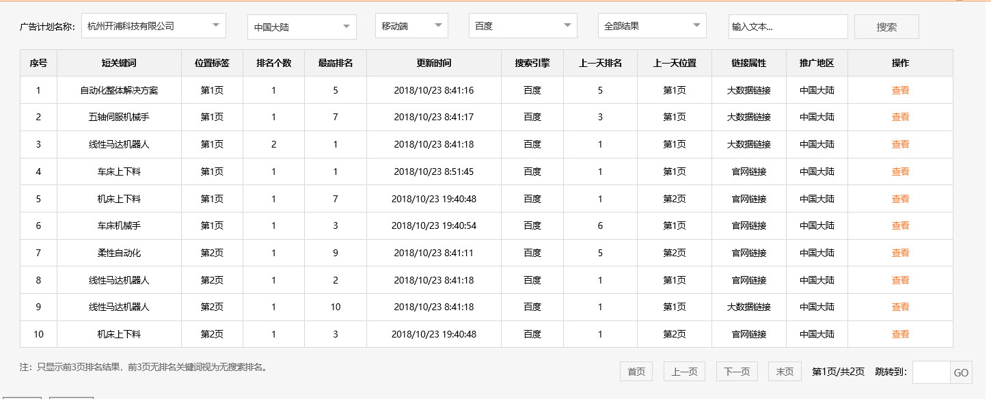Viewport: 991px width, 399px height.
Task: Jump to last page via 末页 button
Action: [784, 372]
